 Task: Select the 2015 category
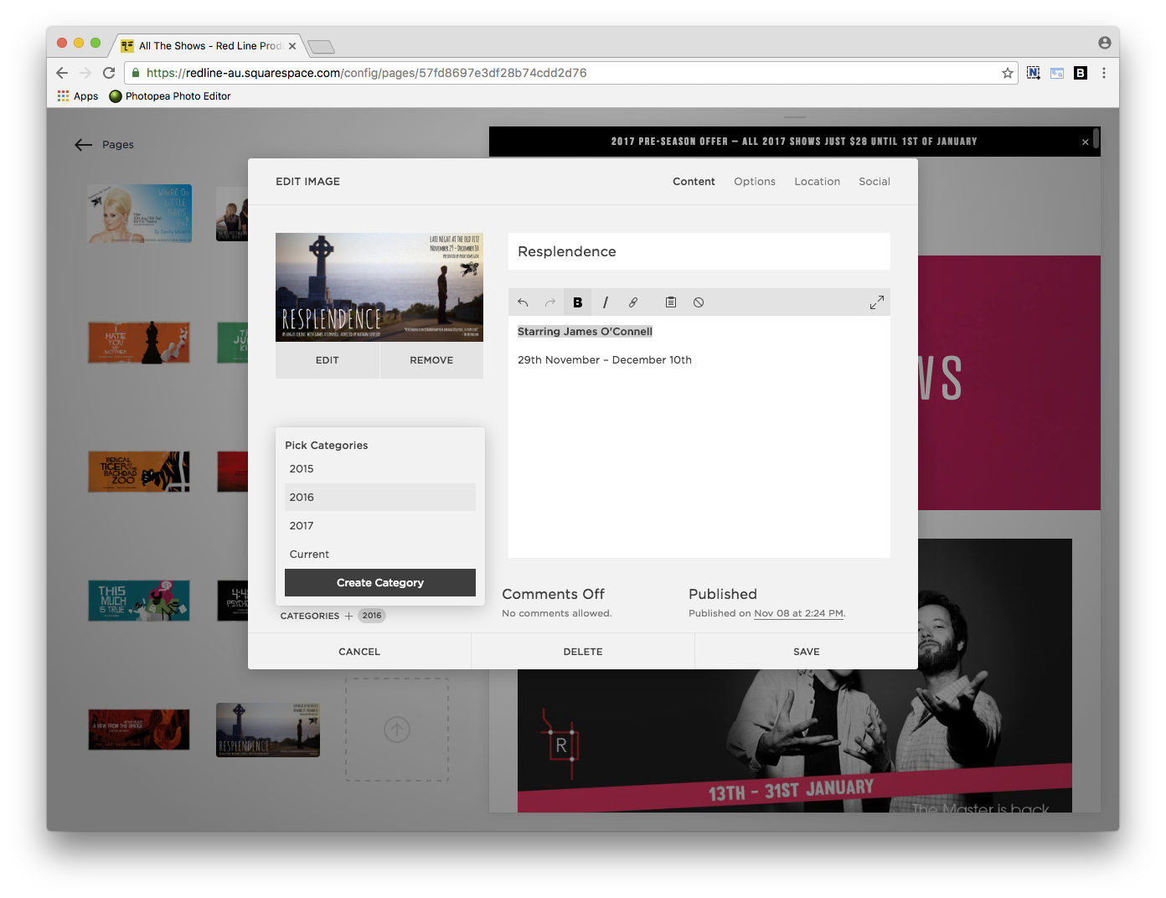coord(380,469)
